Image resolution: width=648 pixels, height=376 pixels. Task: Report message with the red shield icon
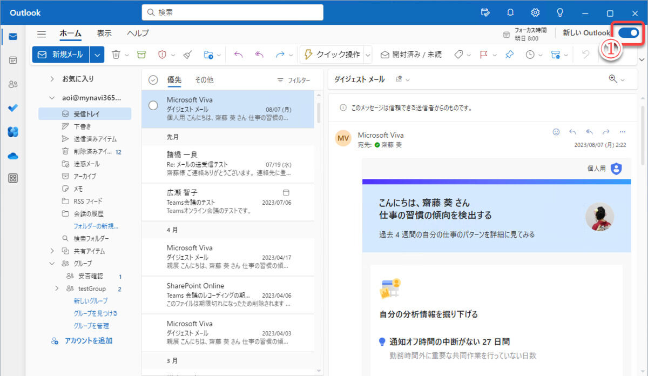[162, 55]
